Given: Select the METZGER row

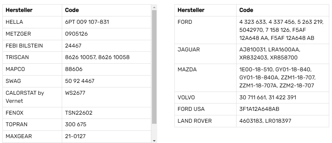Looking at the screenshot, I should click(x=77, y=34).
